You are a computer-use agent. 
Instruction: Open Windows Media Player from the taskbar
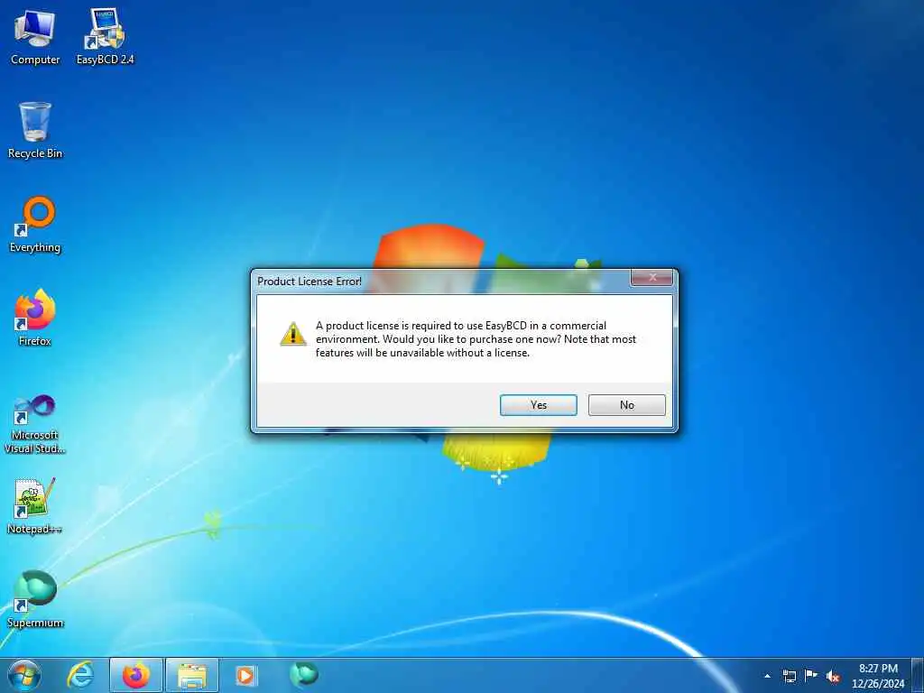click(245, 675)
